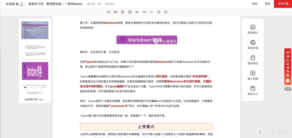Click the red bold text “所见即所得”
Image resolution: width=292 pixels, height=138 pixels.
(200, 76)
